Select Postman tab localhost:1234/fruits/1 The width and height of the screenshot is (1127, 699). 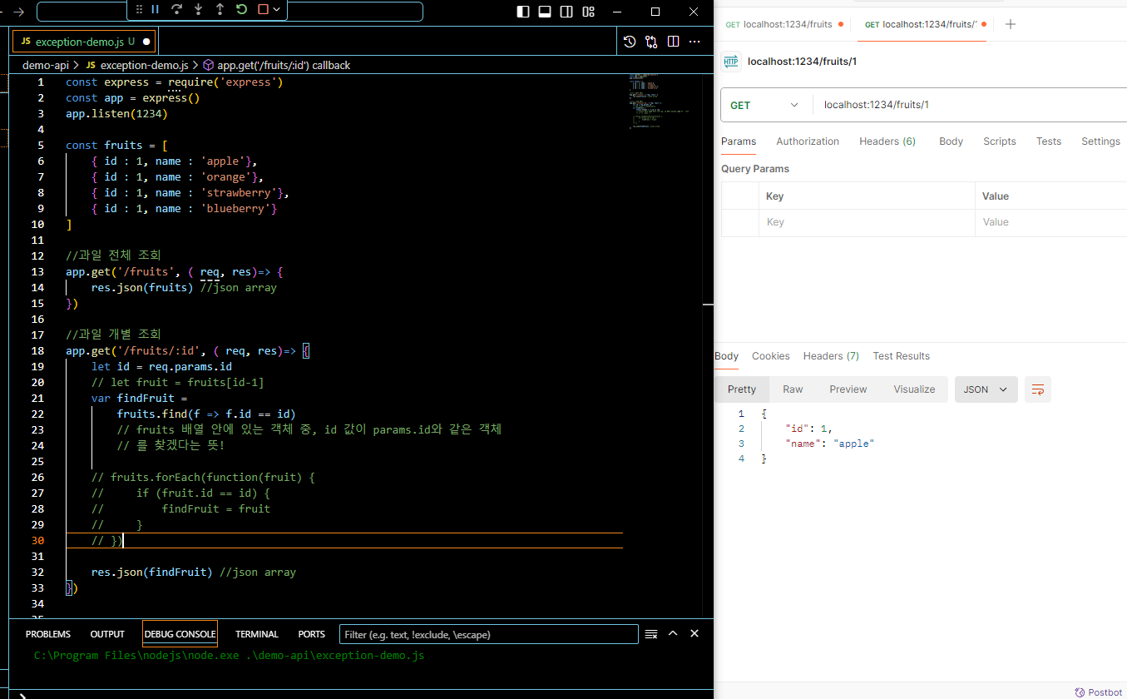pyautogui.click(x=925, y=24)
